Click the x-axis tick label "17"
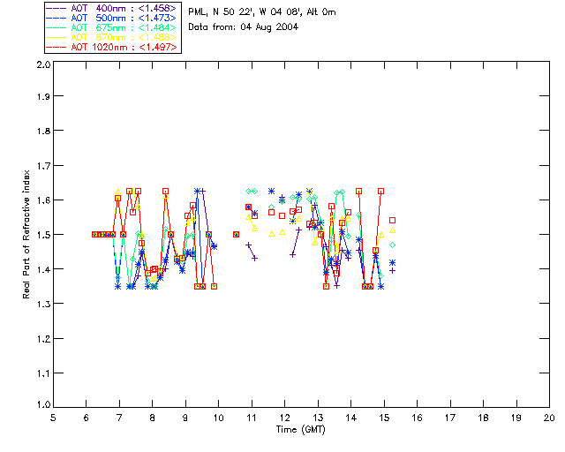565x452 pixels. 450,418
